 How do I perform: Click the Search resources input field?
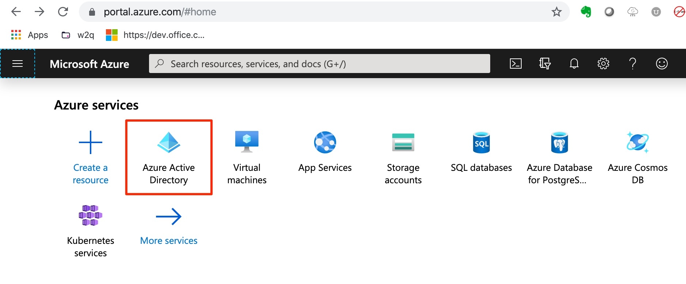click(x=319, y=64)
